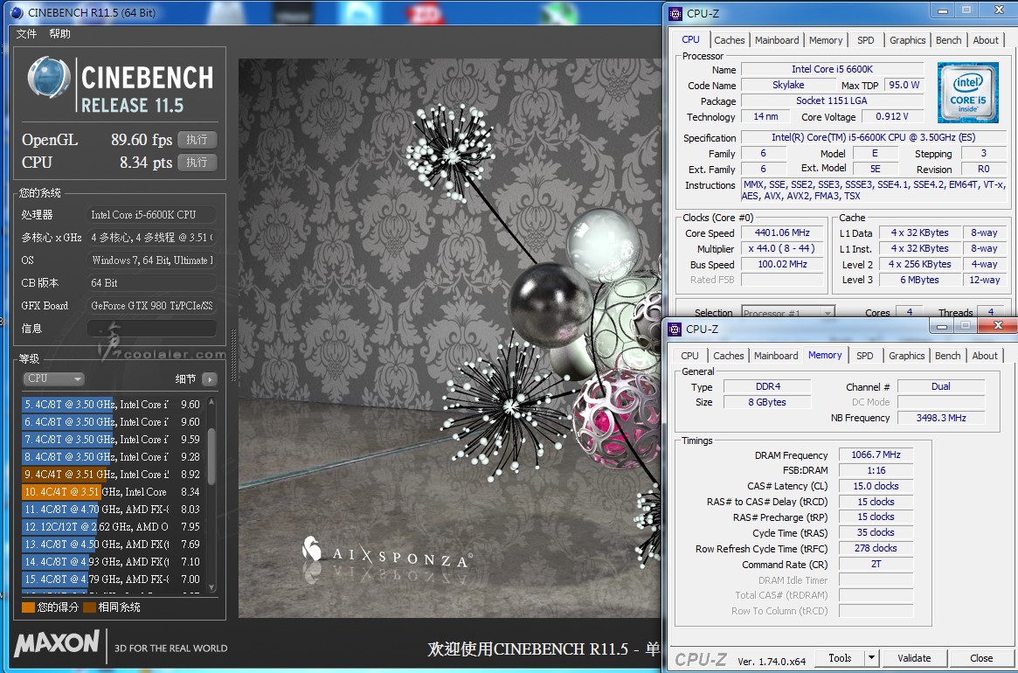This screenshot has height=673, width=1018.
Task: Select ranking row 9 scoring 8.92
Action: (x=113, y=475)
